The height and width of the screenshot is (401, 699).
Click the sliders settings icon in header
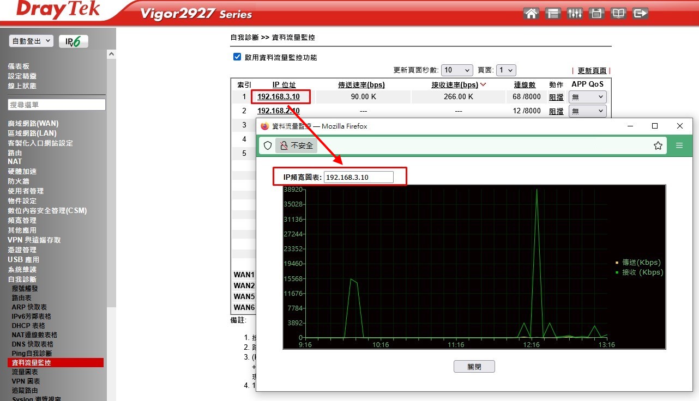point(575,14)
